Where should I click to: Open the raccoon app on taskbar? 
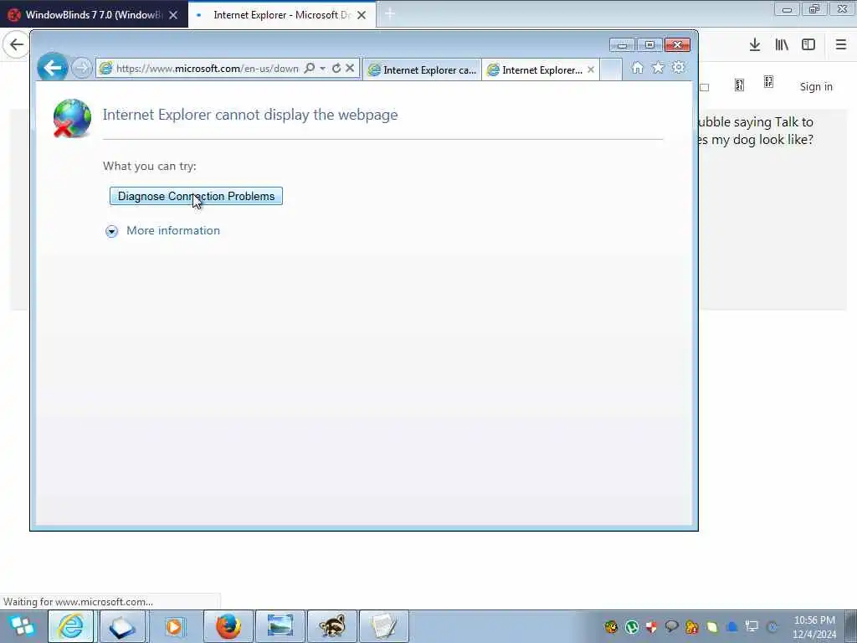[x=332, y=626]
